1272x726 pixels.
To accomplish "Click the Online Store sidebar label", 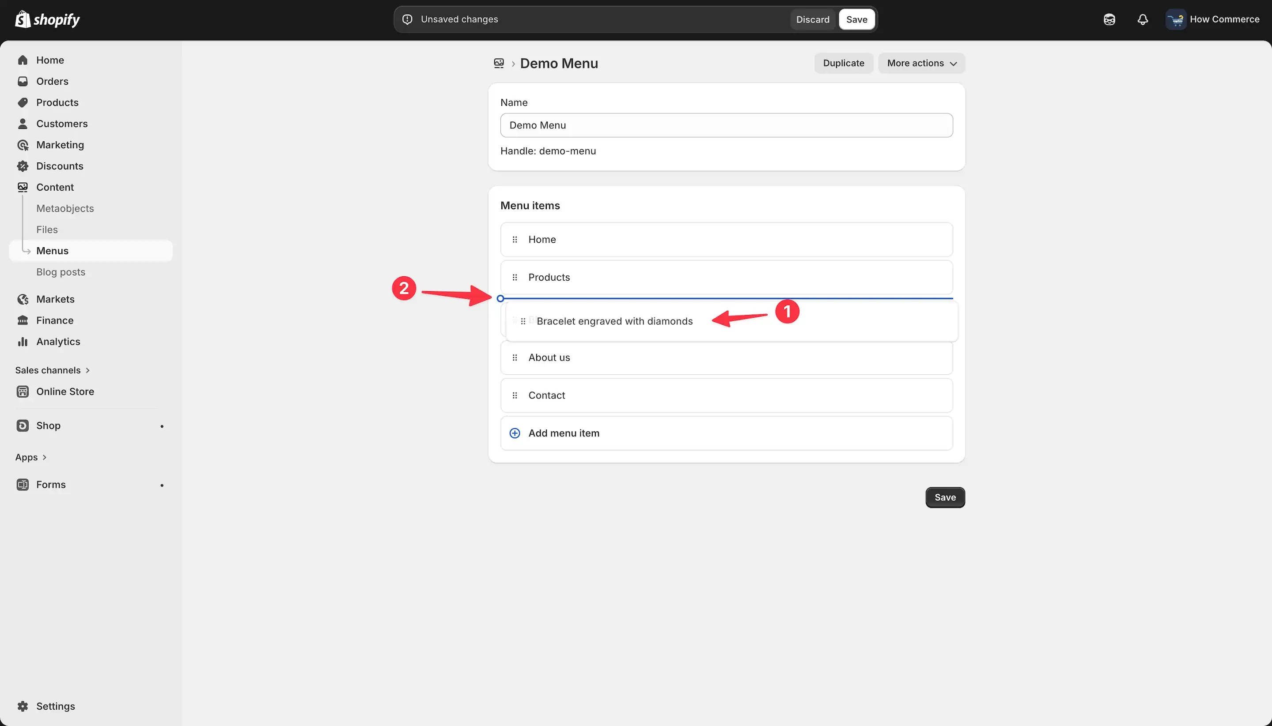I will pos(65,391).
